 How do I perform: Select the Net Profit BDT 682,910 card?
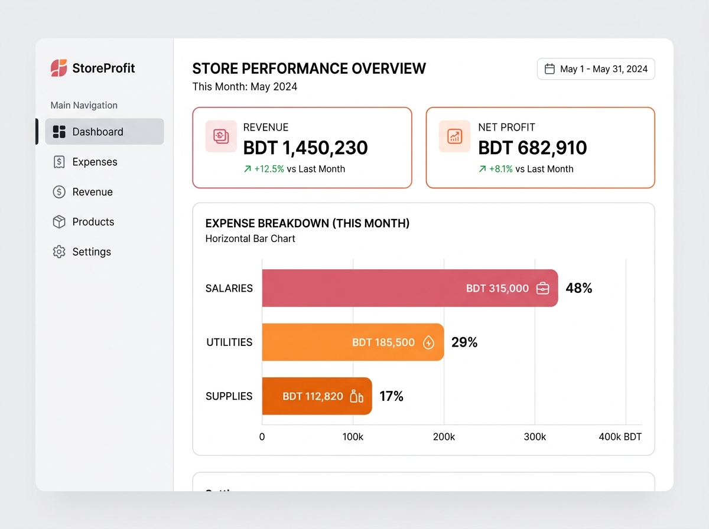[540, 148]
